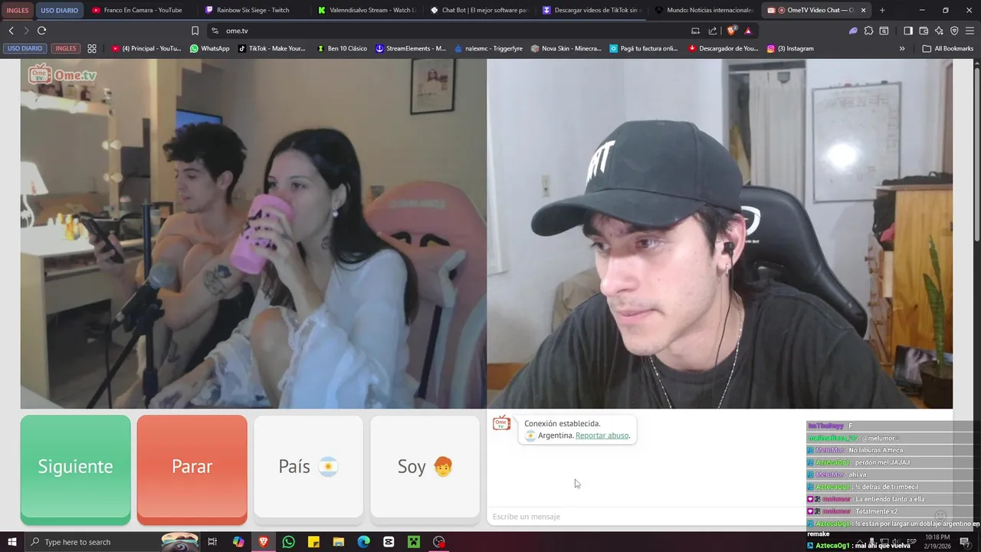The image size is (981, 552).
Task: Open the Brave Wallet icon
Action: pos(924,31)
